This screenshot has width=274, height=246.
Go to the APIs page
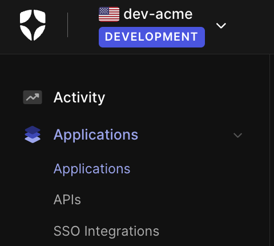[67, 200]
